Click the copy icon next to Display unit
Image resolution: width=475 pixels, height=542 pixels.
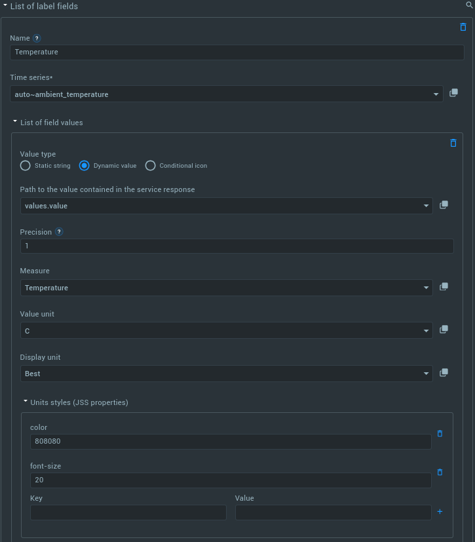(444, 372)
